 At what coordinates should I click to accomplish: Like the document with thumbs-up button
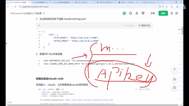175,79
